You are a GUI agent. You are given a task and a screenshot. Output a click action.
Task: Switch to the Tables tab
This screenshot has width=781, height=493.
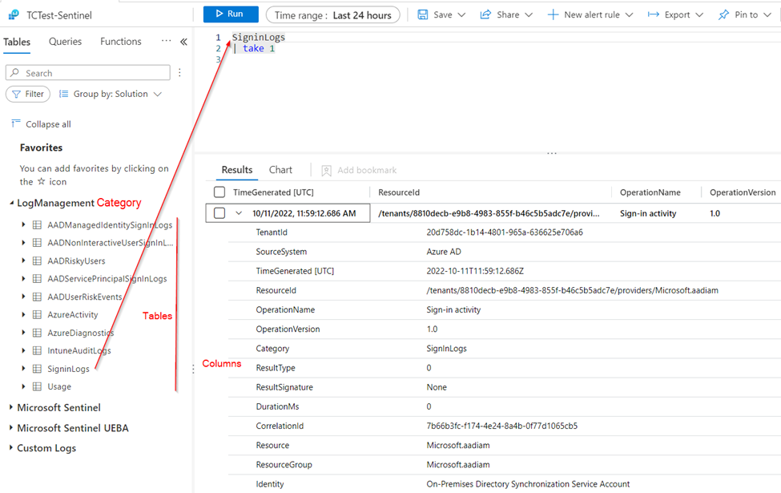click(17, 42)
